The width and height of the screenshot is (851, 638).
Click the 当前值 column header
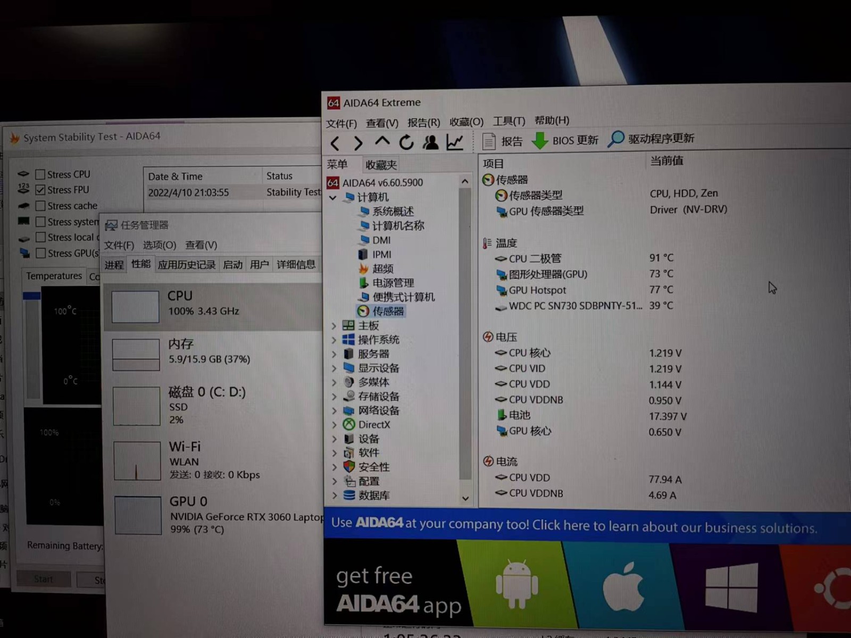pyautogui.click(x=667, y=161)
